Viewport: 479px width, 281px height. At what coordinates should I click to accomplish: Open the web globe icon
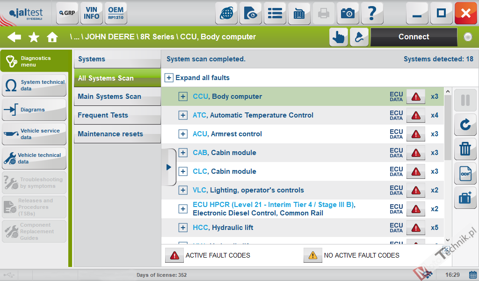click(226, 13)
